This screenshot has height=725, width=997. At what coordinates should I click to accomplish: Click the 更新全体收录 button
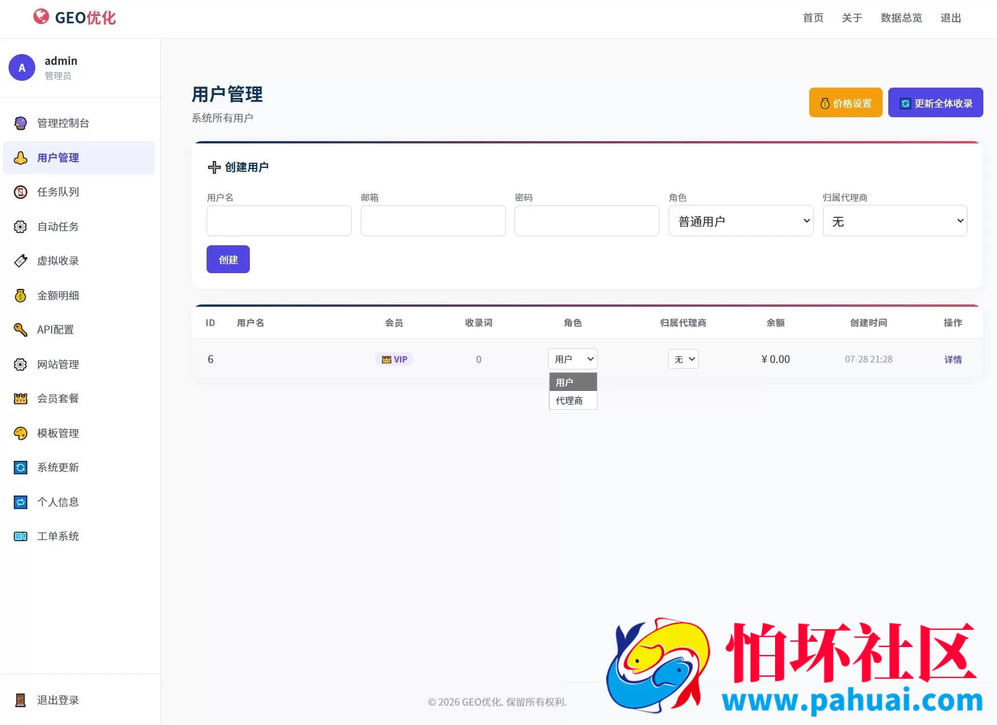936,103
